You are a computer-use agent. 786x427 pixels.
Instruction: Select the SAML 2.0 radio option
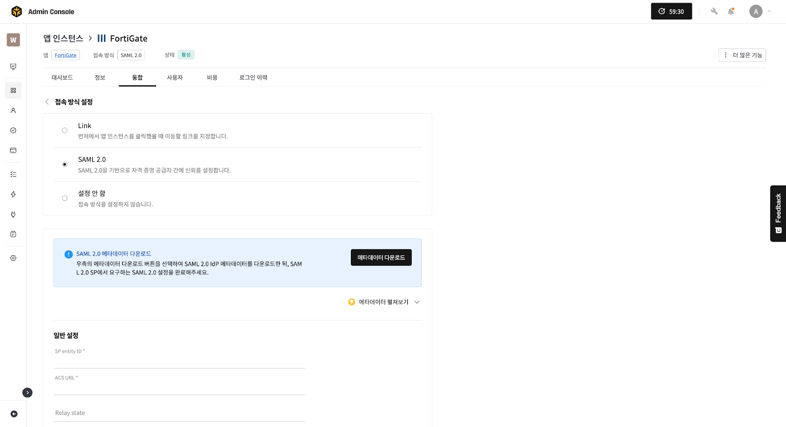tap(65, 164)
